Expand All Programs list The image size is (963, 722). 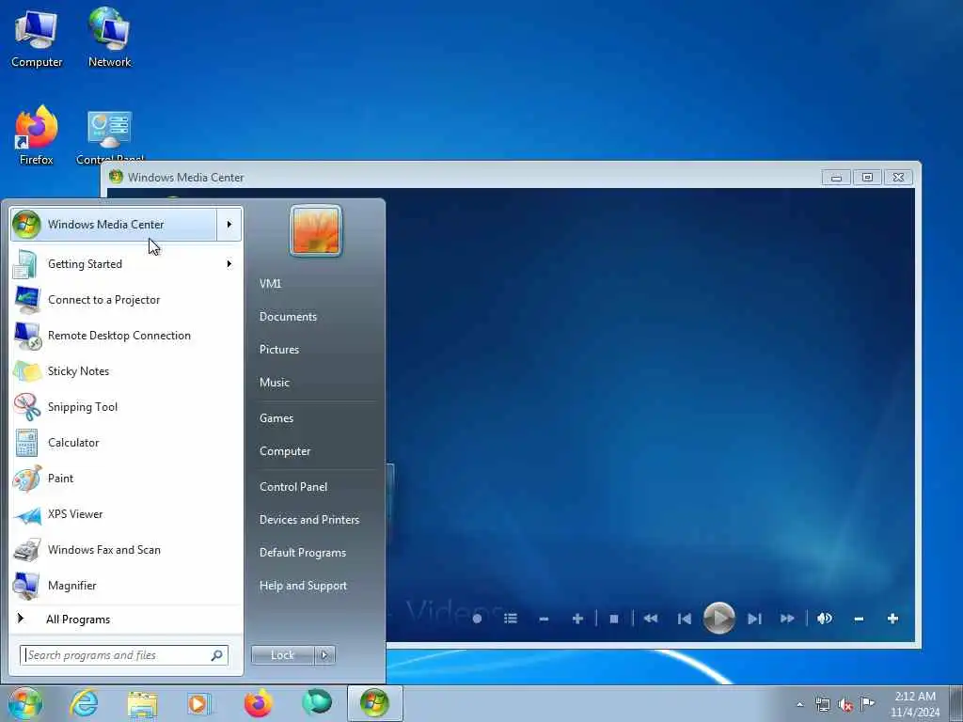pos(127,620)
